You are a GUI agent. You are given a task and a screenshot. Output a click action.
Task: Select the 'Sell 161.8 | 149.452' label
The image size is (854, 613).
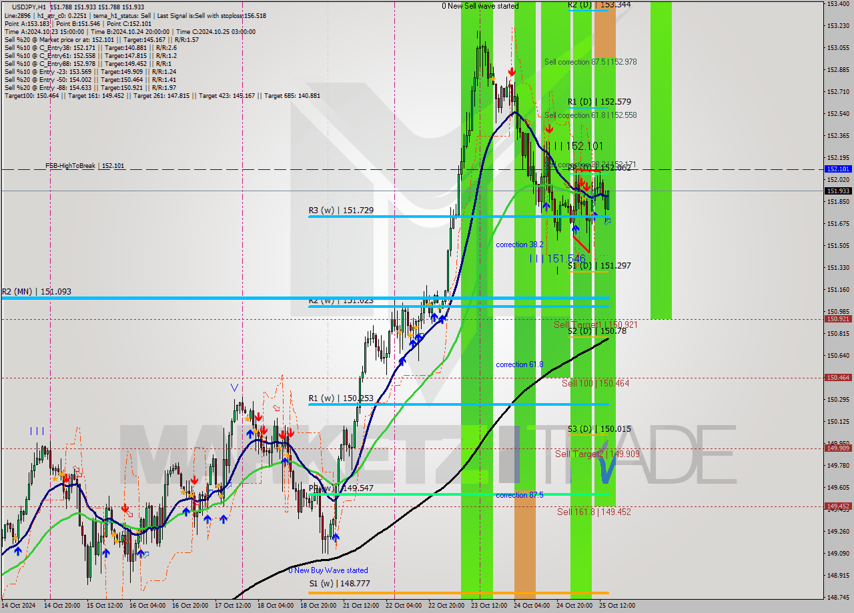pyautogui.click(x=594, y=512)
